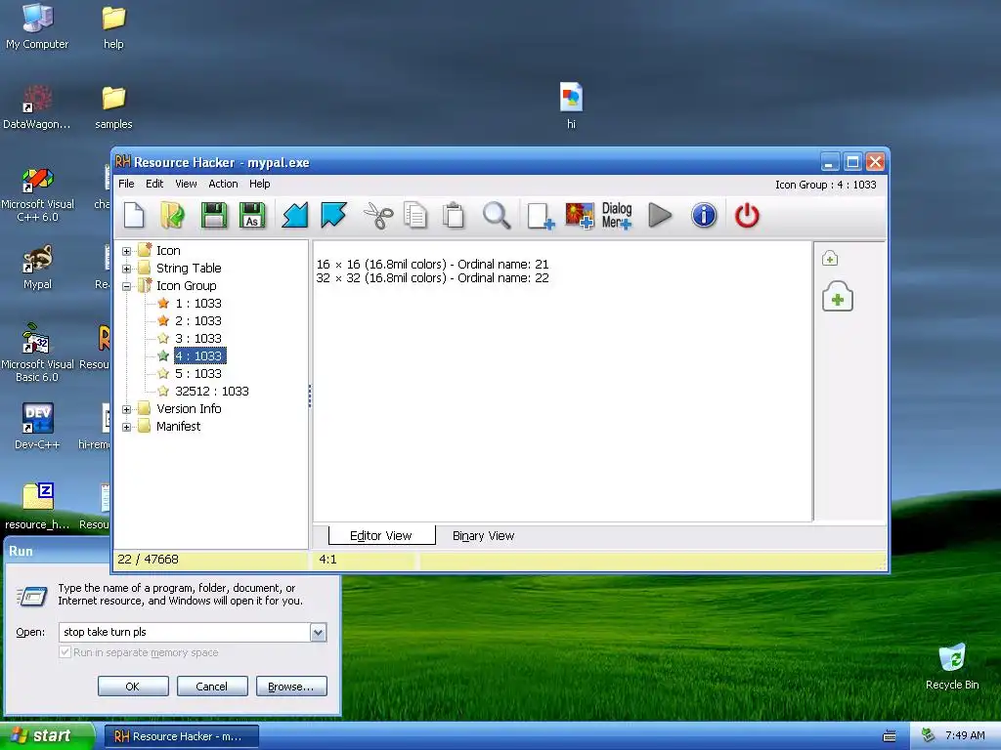Open the blue info icon
The image size is (1001, 750).
[x=704, y=215]
